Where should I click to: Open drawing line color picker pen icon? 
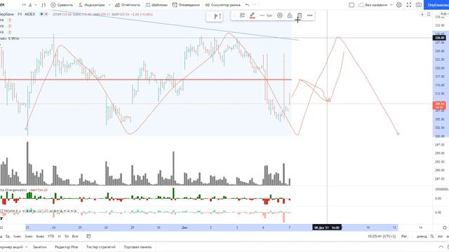(x=253, y=15)
